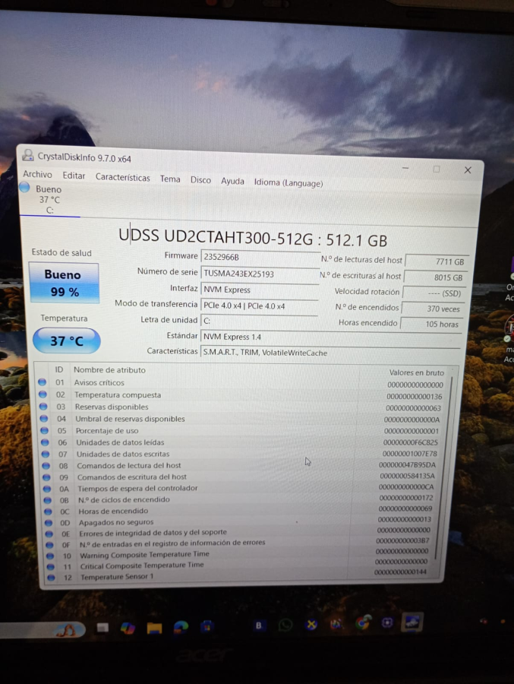Image resolution: width=514 pixels, height=684 pixels.
Task: Click status dot of Reservas disponibles row
Action: [43, 407]
